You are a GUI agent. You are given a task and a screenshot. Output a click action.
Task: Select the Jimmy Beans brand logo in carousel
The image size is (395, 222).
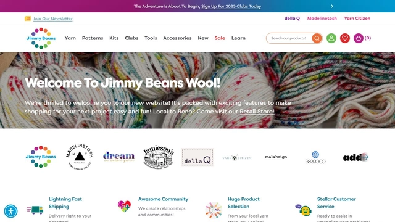[41, 157]
